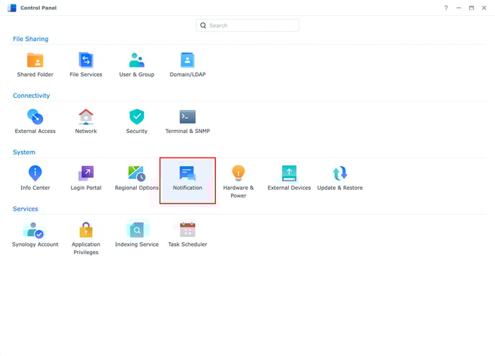
Task: Click the Services section heading
Action: (25, 209)
